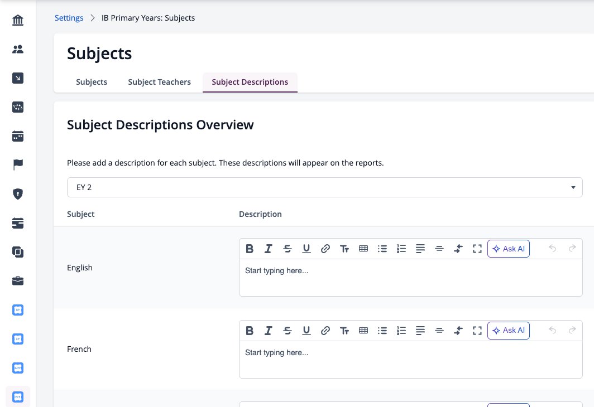This screenshot has height=407, width=594.
Task: Insert horizontal line in French editor
Action: coord(439,331)
